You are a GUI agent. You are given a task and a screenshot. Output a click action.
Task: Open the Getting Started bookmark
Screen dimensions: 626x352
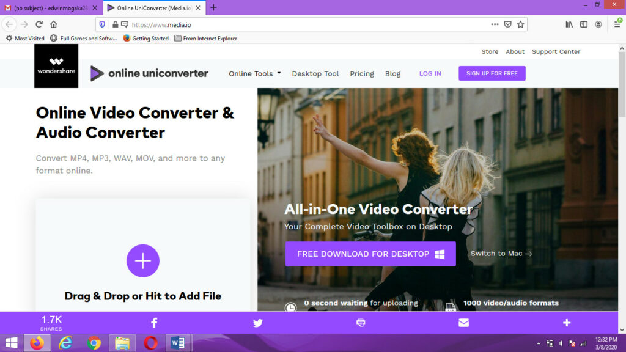[x=145, y=38]
